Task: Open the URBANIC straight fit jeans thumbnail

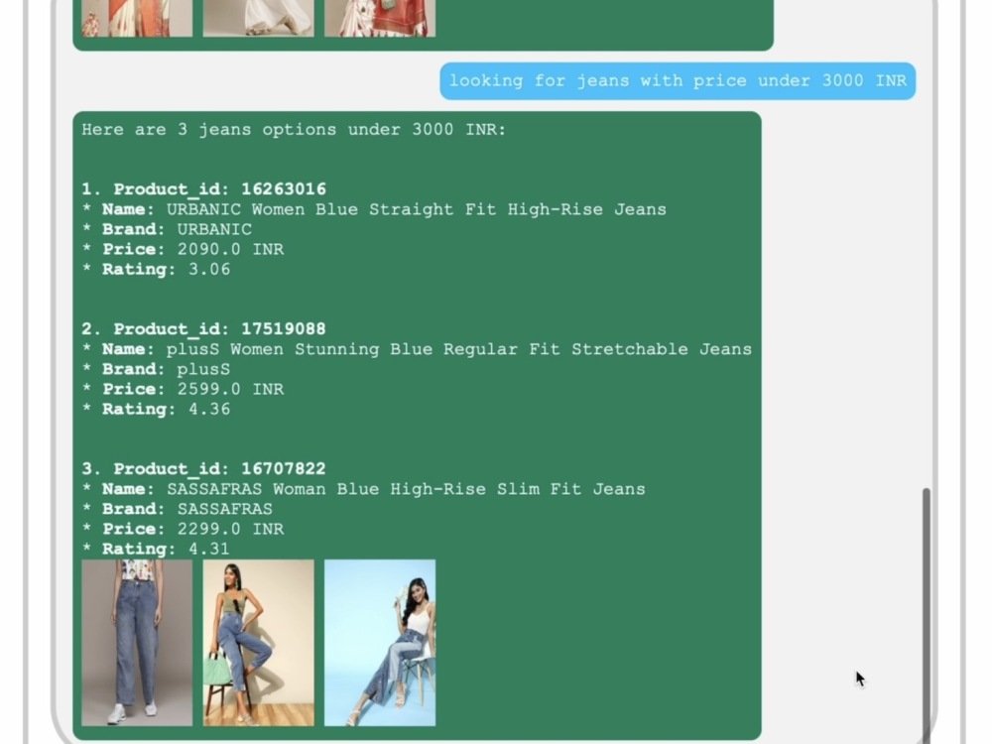Action: coord(137,642)
